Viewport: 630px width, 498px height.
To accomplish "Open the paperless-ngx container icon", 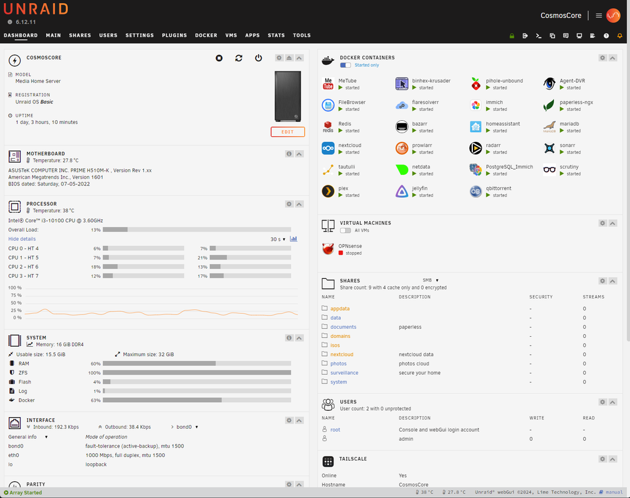I will pyautogui.click(x=549, y=105).
